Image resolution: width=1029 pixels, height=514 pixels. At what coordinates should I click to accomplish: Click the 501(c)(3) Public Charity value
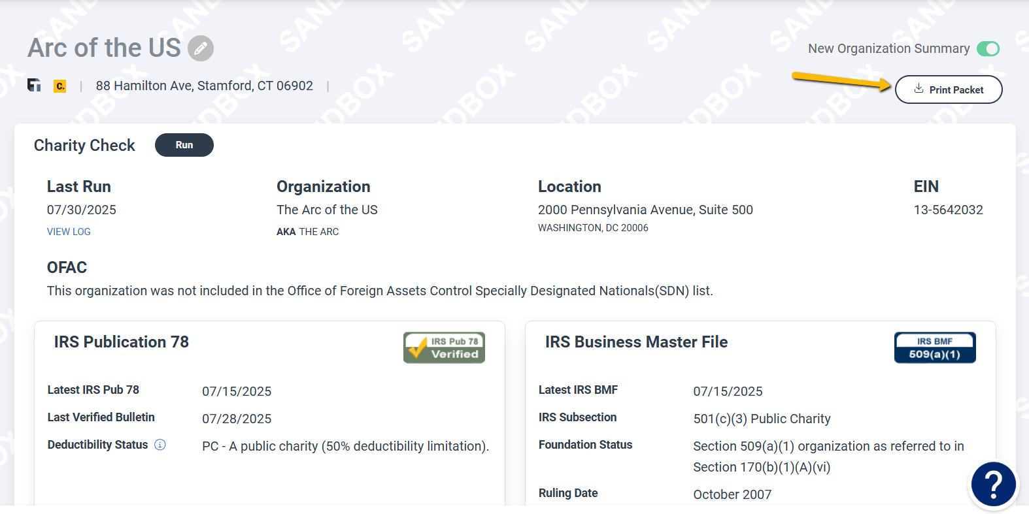coord(762,419)
